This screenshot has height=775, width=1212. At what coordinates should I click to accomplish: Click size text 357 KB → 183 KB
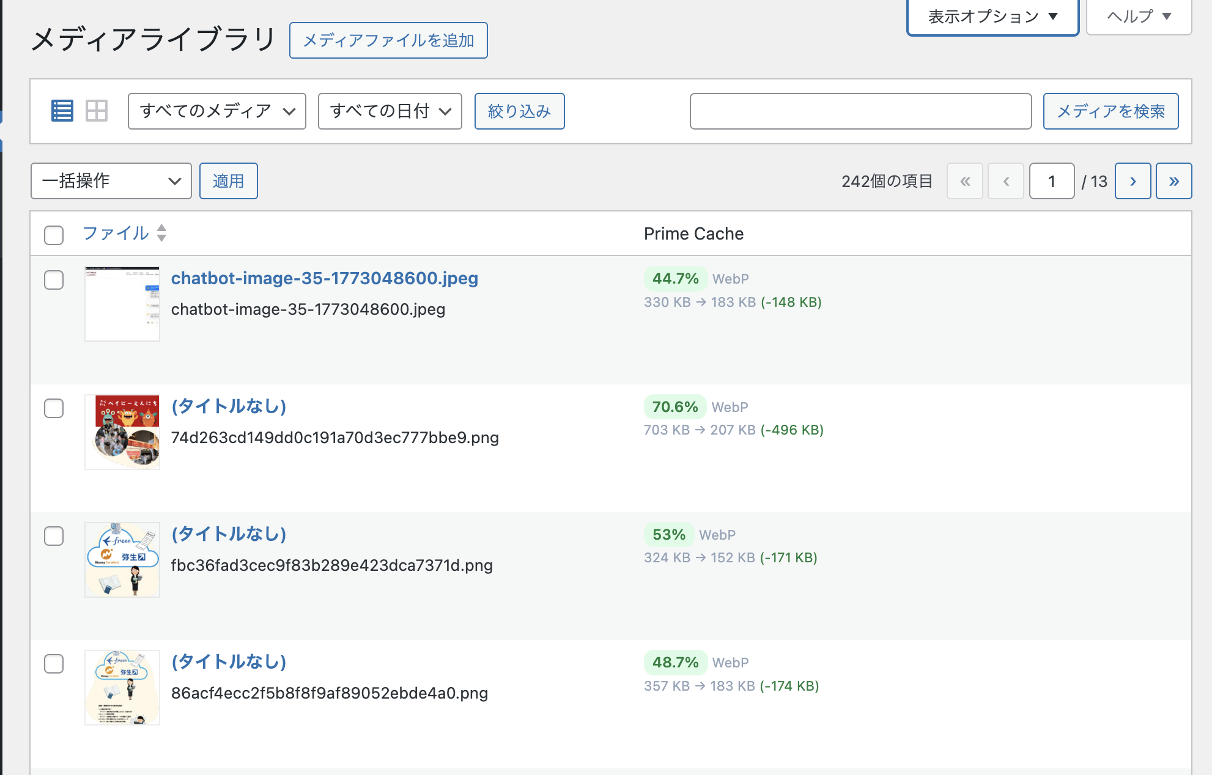(x=700, y=686)
